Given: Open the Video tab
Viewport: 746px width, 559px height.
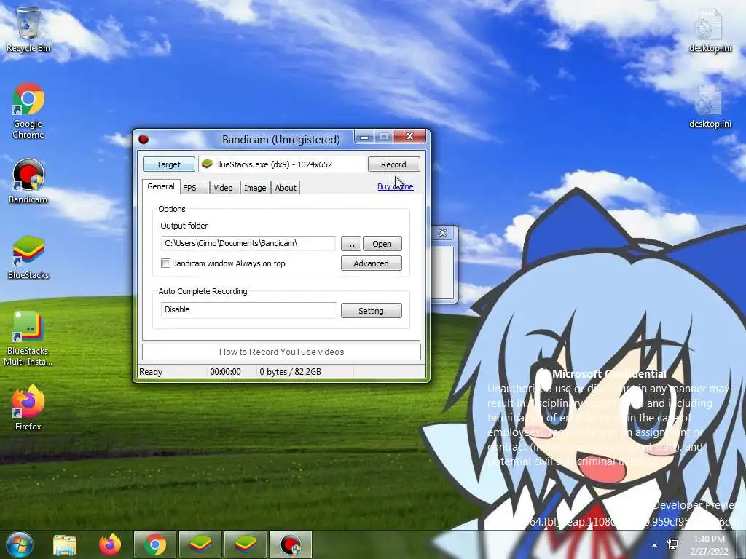Looking at the screenshot, I should pos(223,188).
